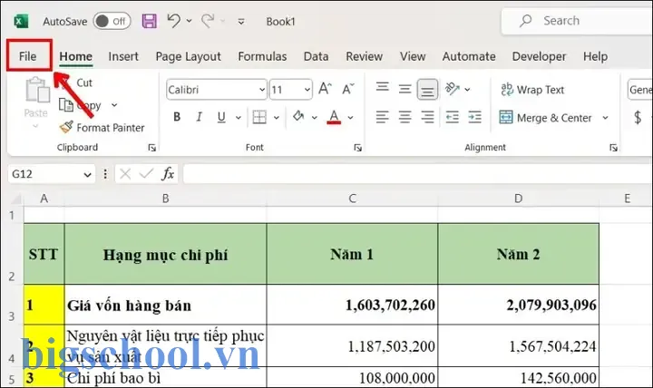This screenshot has width=653, height=388.
Task: Toggle Wrap Text
Action: click(532, 90)
